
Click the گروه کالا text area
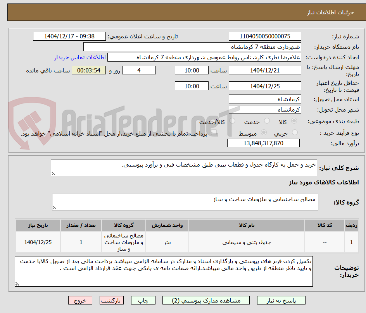point(185,202)
